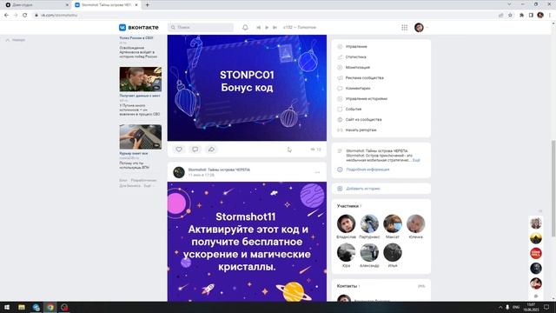Focus the VK search field

coord(201,27)
